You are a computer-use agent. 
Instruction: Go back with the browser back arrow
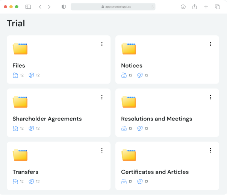[40, 7]
